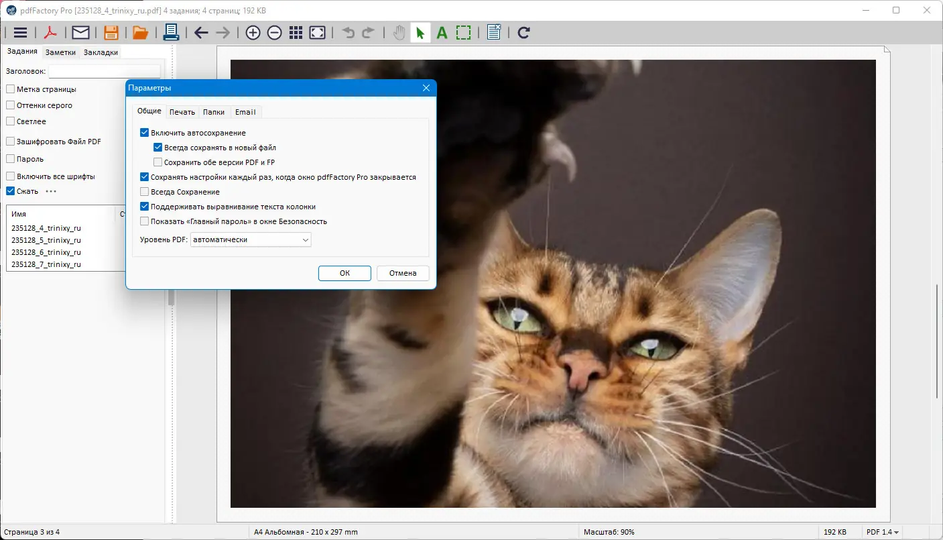Fit page to window icon
The height and width of the screenshot is (540, 943).
(318, 32)
